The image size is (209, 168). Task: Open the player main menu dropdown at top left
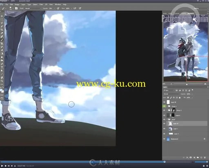point(4,1)
